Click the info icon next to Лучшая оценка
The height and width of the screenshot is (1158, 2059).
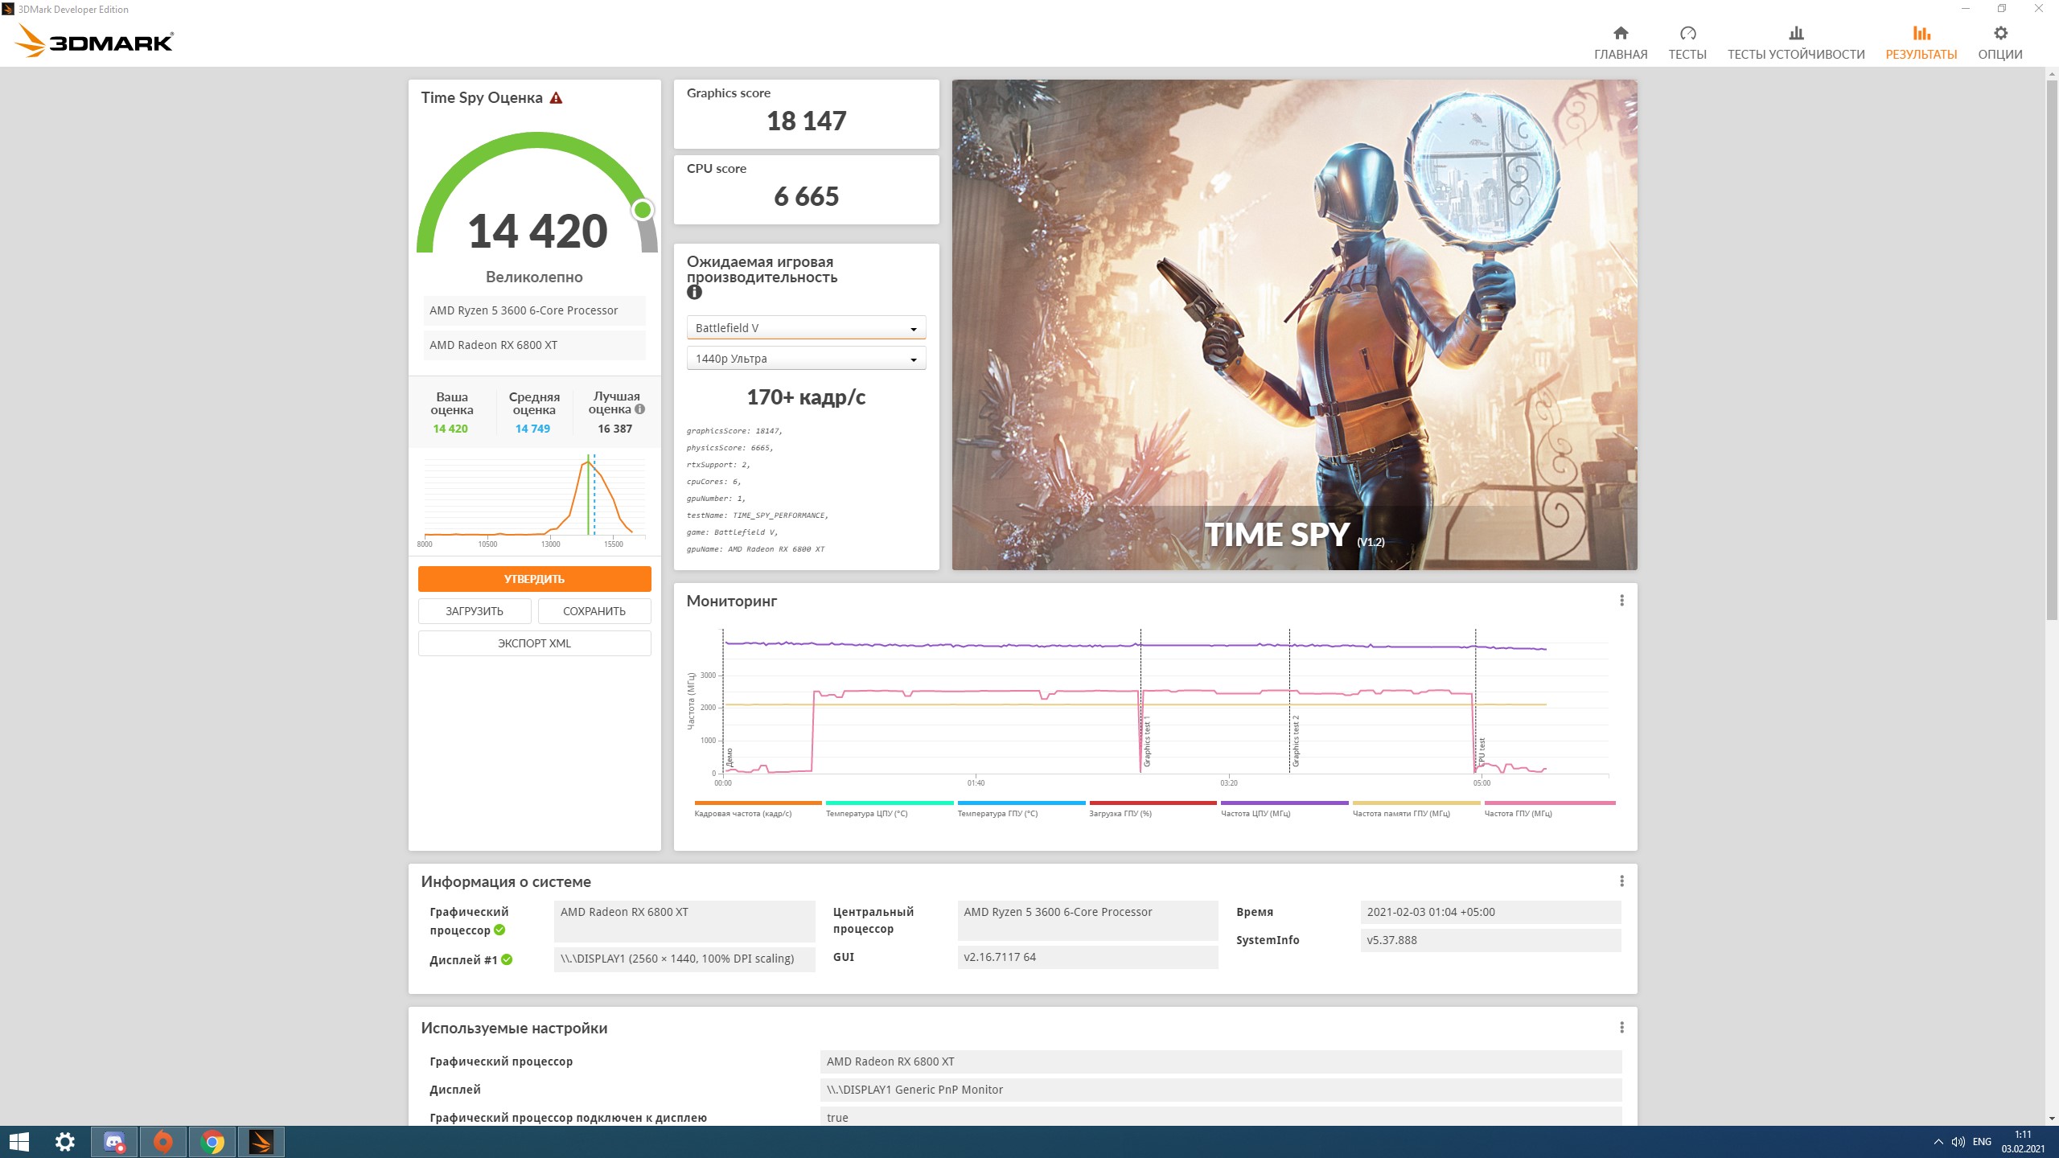click(x=640, y=409)
